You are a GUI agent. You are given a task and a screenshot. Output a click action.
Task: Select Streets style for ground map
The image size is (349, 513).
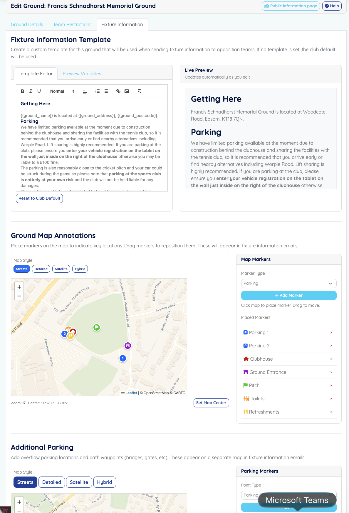point(22,269)
